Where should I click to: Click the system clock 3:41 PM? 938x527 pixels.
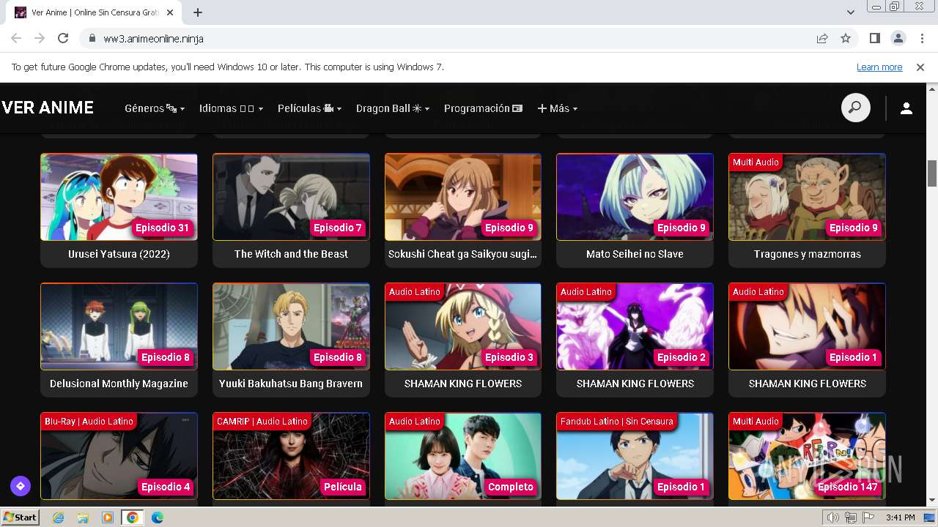coord(900,517)
